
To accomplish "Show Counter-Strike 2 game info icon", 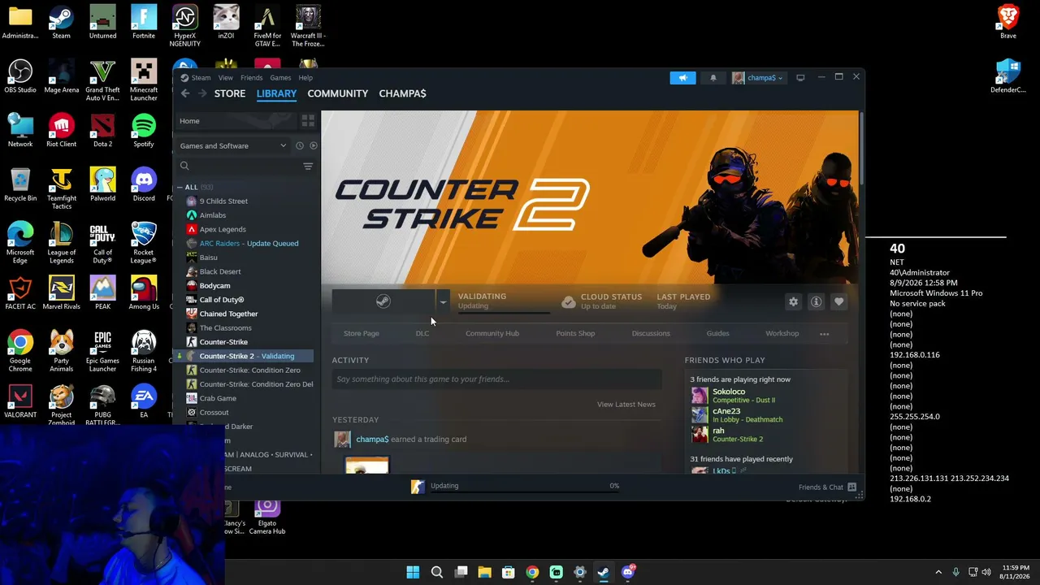I will (x=816, y=301).
